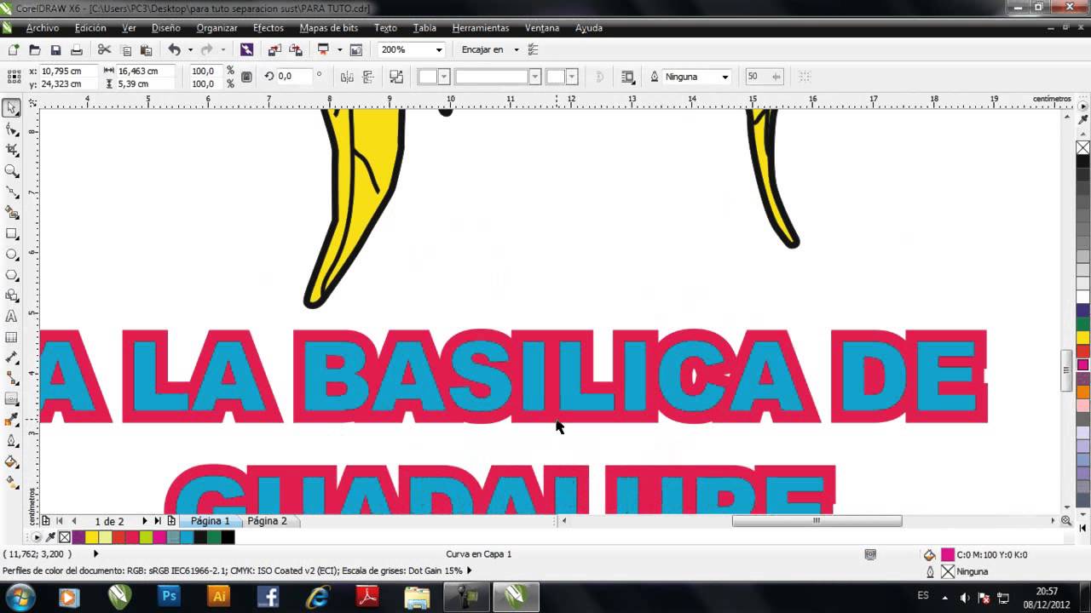Click the black swatch in document palette
Screen dimensions: 1091x613
tap(228, 537)
